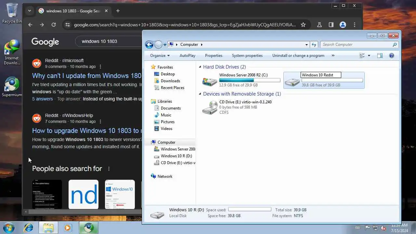Open options dots for r/microsoft result
416x234 pixels.
[100, 67]
